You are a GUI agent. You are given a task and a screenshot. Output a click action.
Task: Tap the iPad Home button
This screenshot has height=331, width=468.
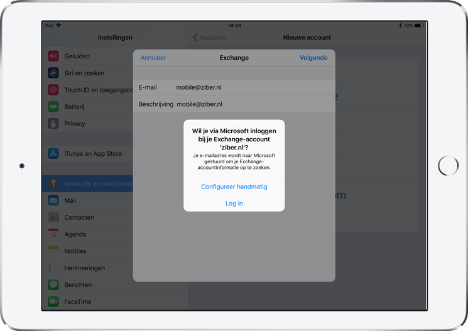tap(448, 166)
